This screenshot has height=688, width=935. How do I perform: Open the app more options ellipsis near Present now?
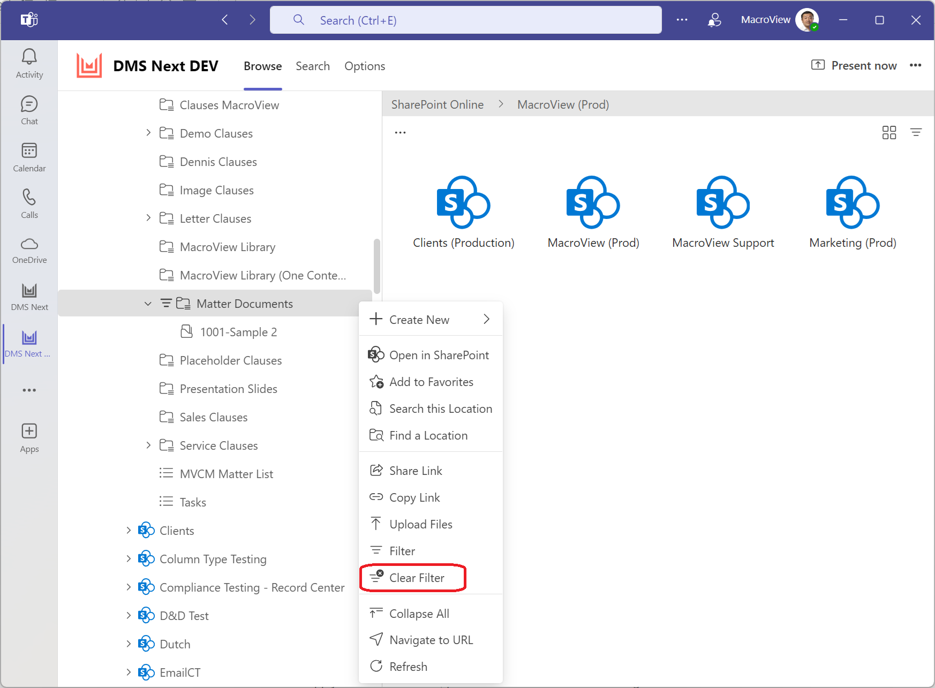[915, 65]
